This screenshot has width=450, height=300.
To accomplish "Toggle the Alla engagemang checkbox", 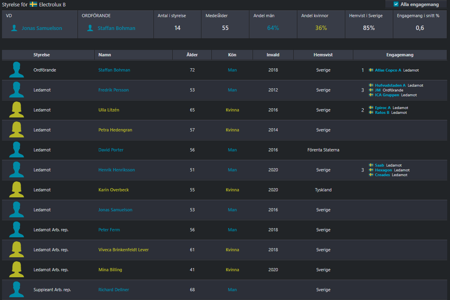I will (x=396, y=4).
